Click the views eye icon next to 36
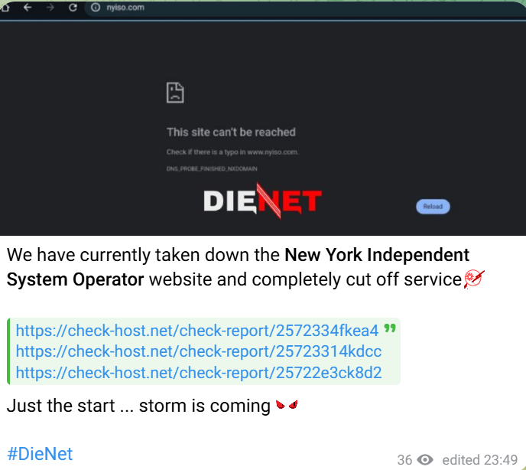The height and width of the screenshot is (470, 526). point(425,459)
